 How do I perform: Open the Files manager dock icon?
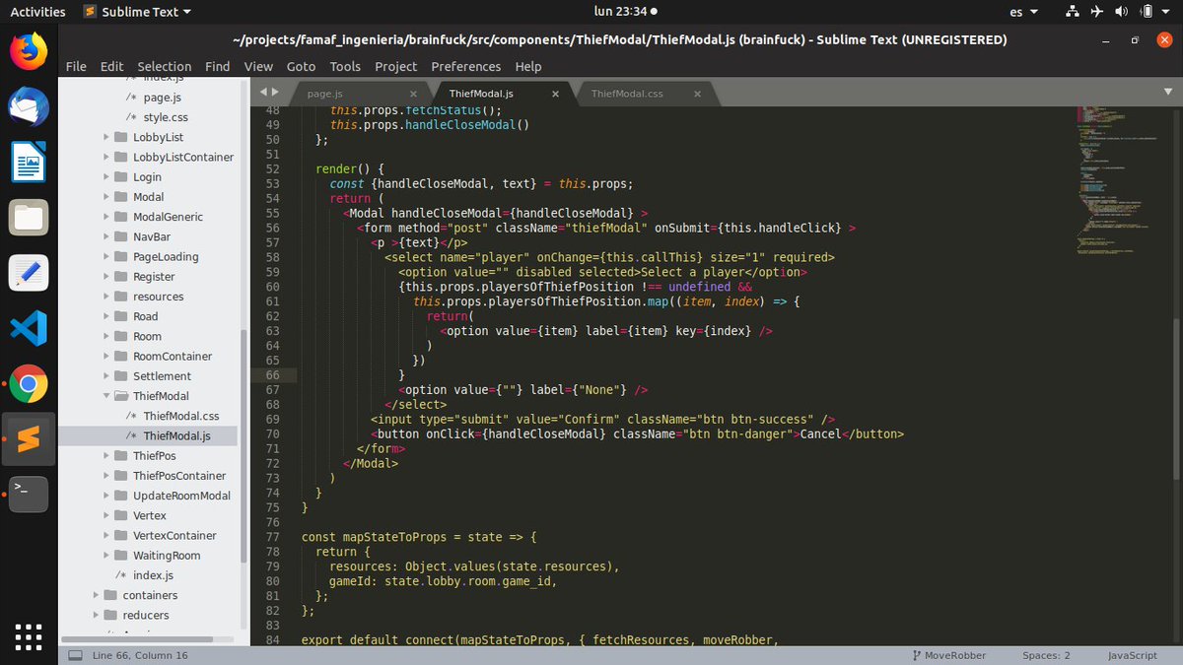[29, 217]
